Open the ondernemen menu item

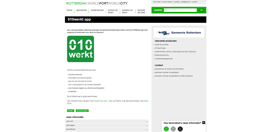pos(97,10)
